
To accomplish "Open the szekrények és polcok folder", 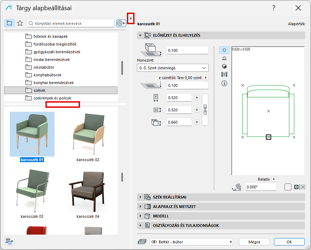I will 61,98.
